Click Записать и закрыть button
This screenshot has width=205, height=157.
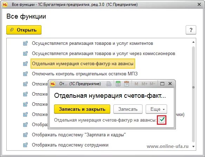tap(82, 109)
